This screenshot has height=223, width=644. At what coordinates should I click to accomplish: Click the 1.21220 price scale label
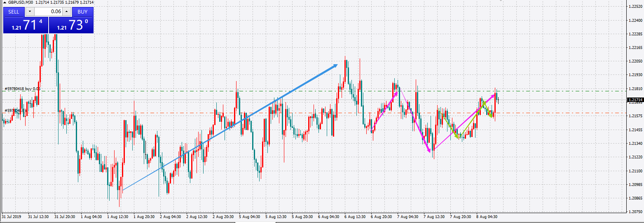[636, 157]
